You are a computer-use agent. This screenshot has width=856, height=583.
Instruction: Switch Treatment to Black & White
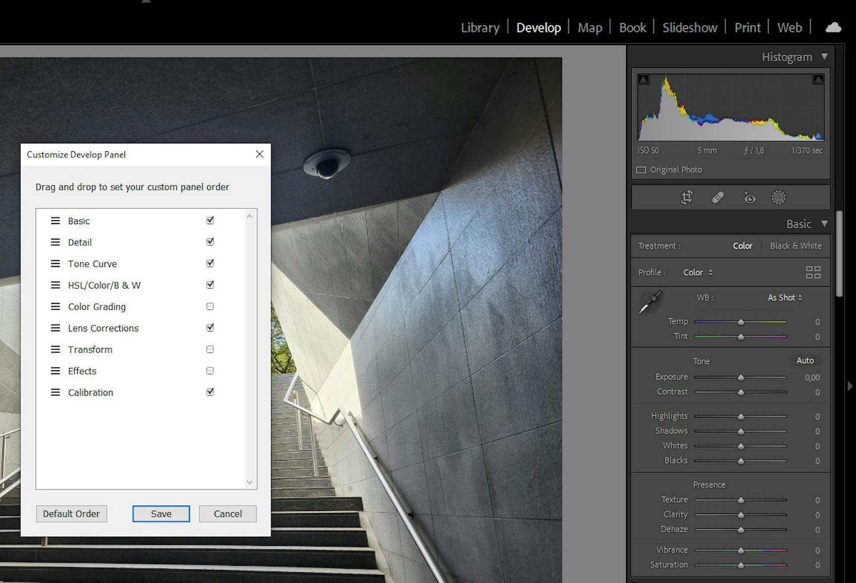click(796, 245)
